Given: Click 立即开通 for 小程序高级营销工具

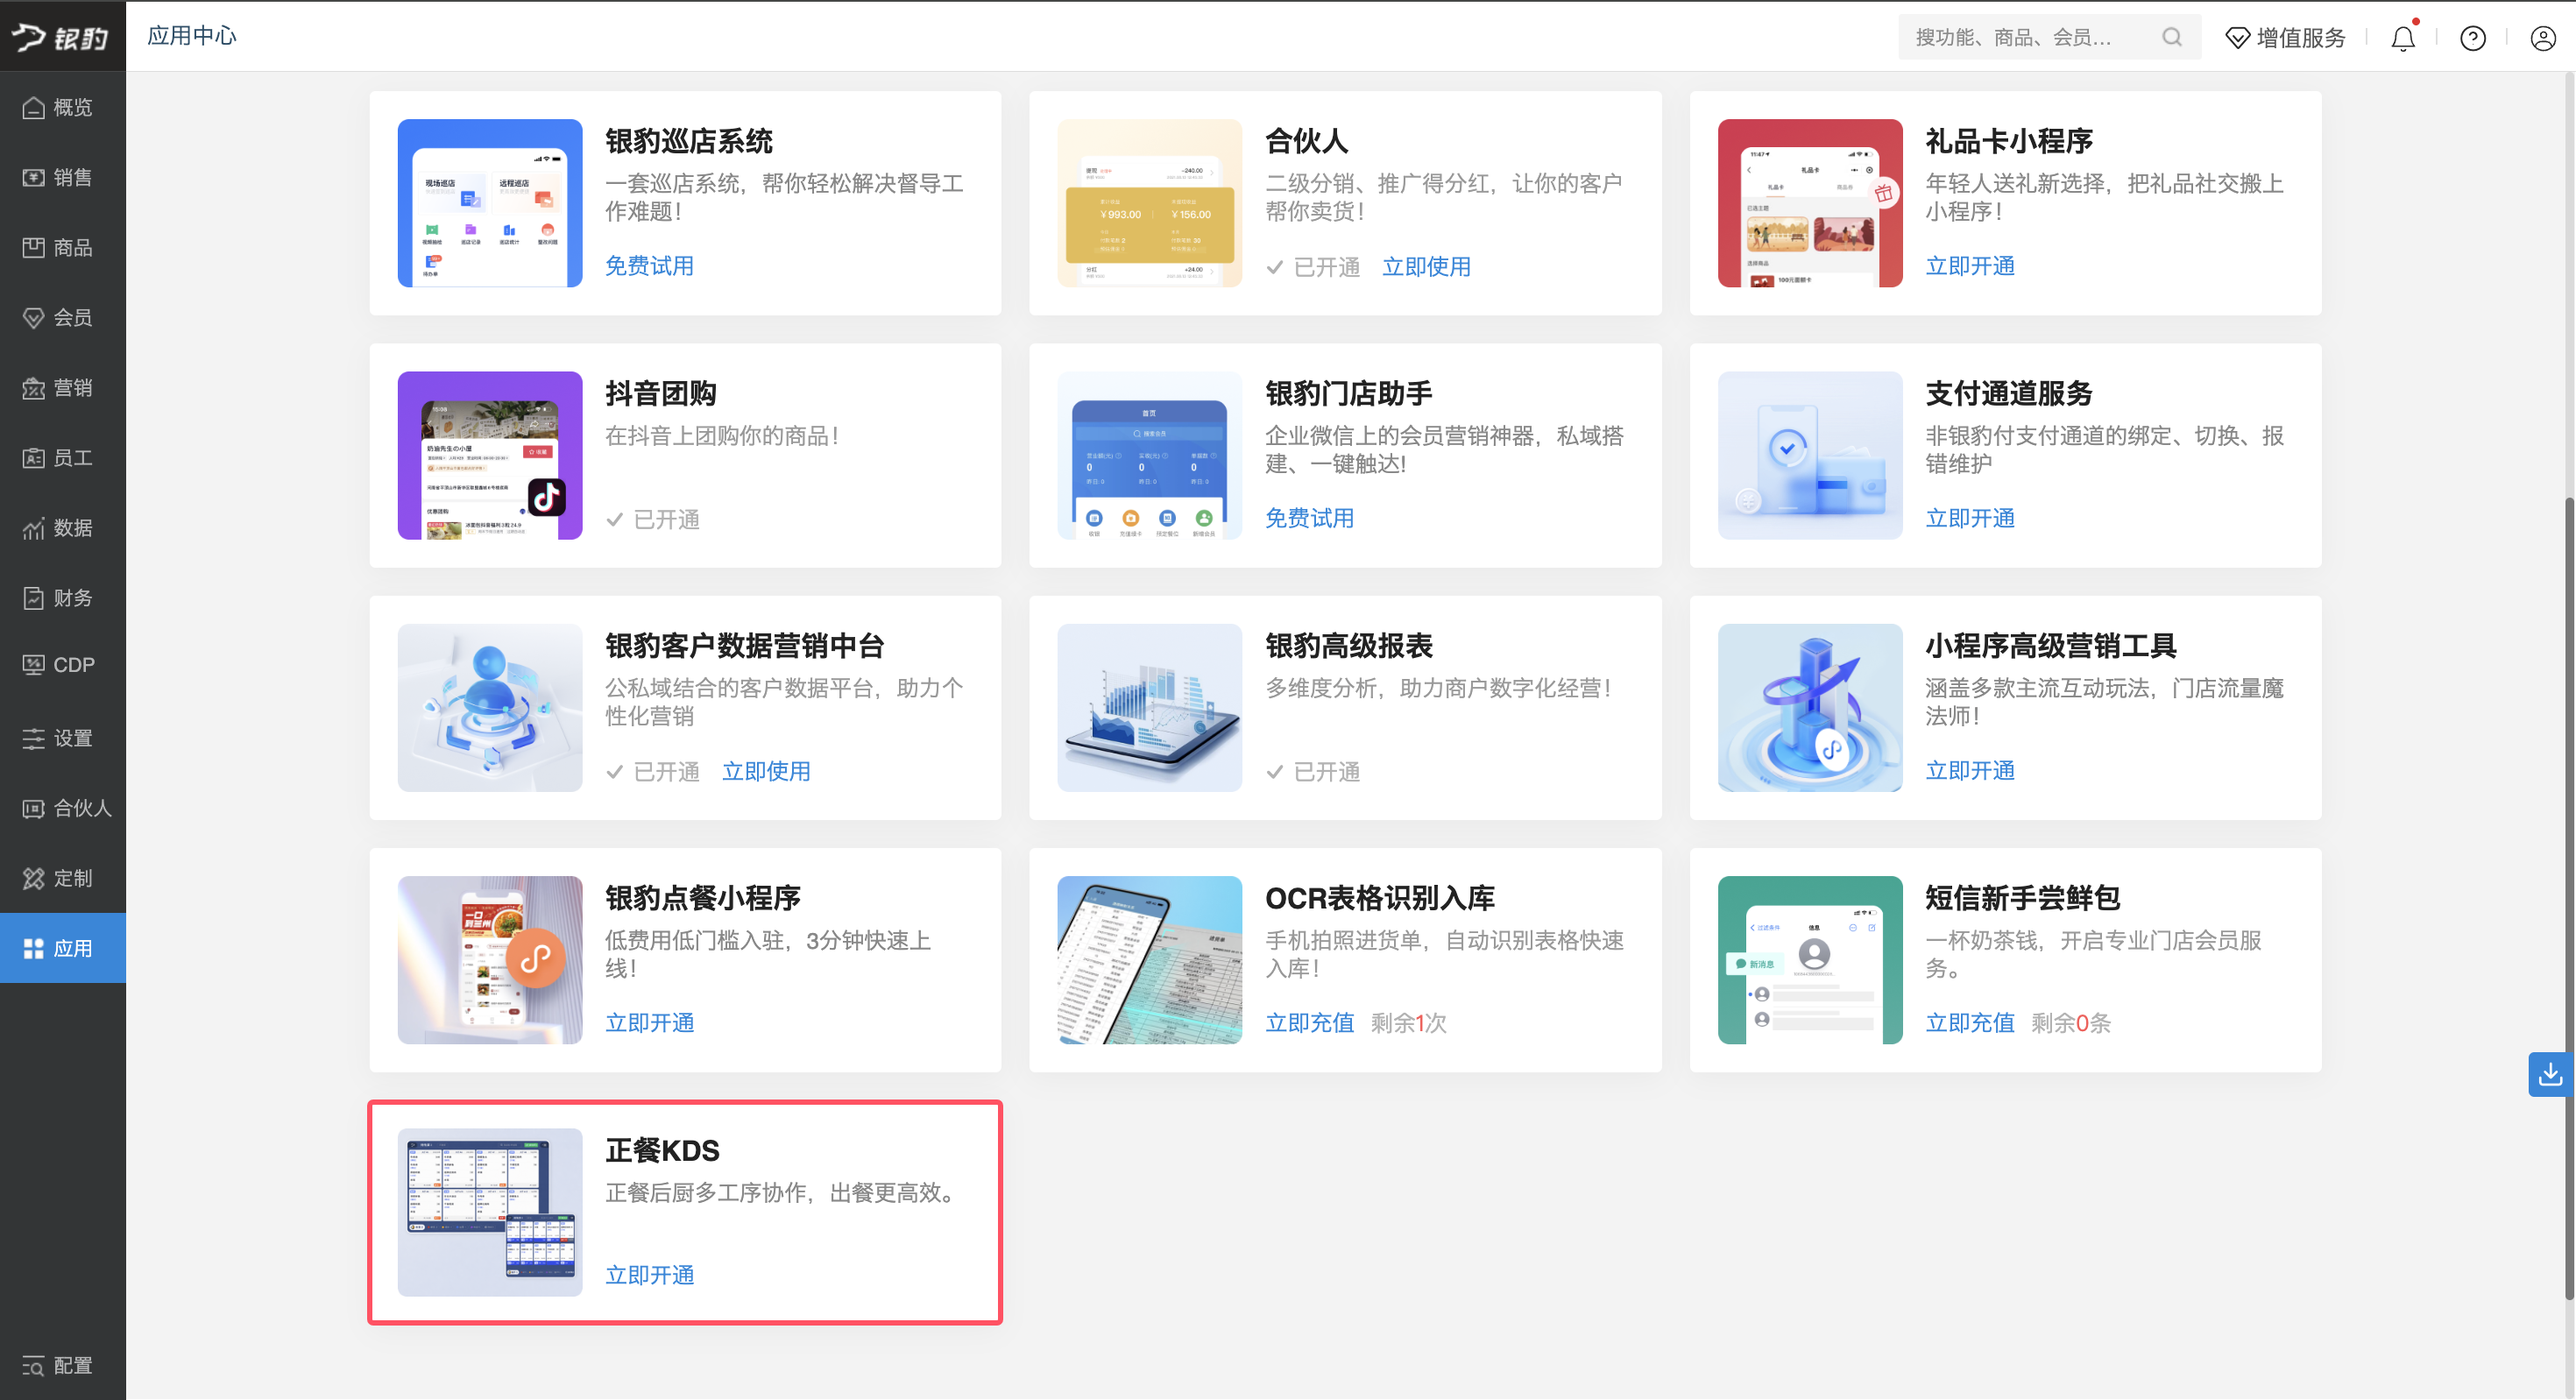Looking at the screenshot, I should 1970,770.
